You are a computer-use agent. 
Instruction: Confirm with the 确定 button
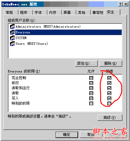click(x=67, y=135)
